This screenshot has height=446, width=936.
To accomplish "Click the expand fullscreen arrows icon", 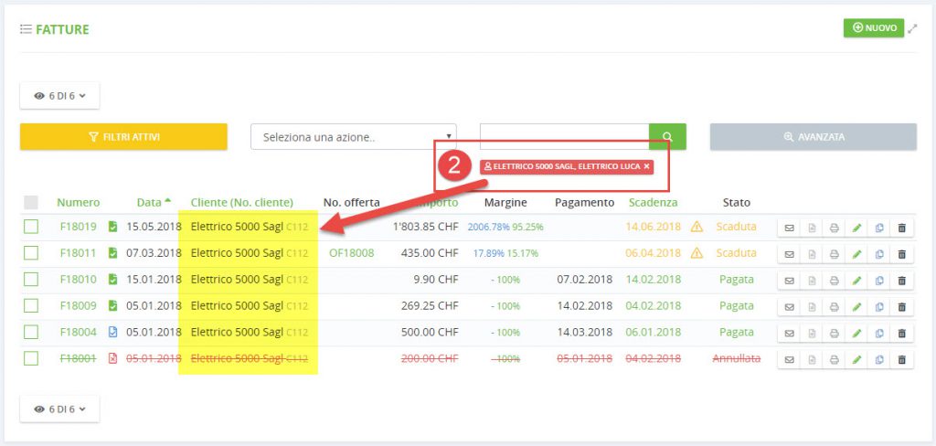I will coord(912,28).
